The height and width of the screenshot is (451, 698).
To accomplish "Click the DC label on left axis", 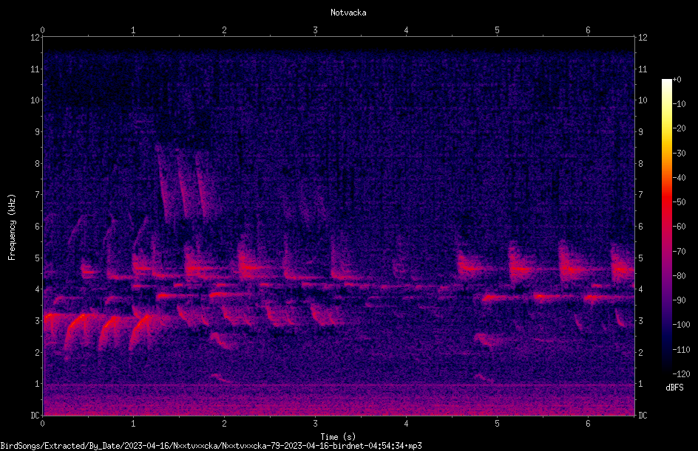I will pyautogui.click(x=35, y=416).
